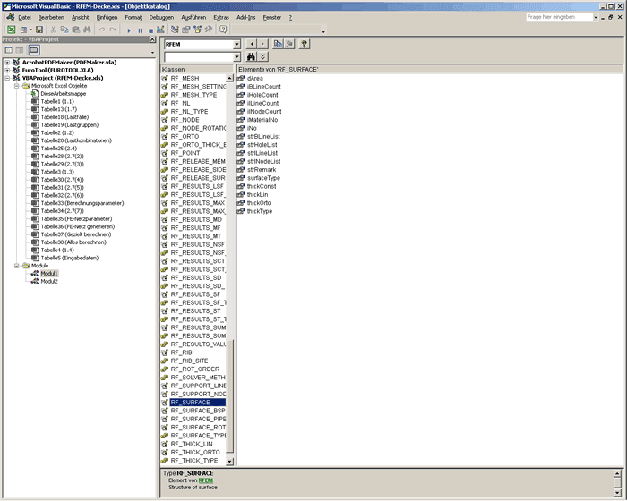Viewport: 627px width, 501px height.
Task: Click the VBA Help toolbar icon
Action: (x=223, y=30)
